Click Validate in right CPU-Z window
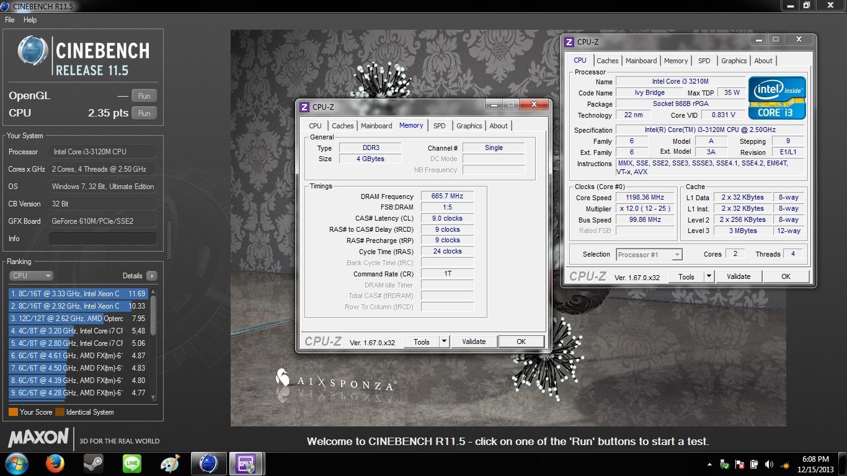The image size is (847, 476). (738, 277)
